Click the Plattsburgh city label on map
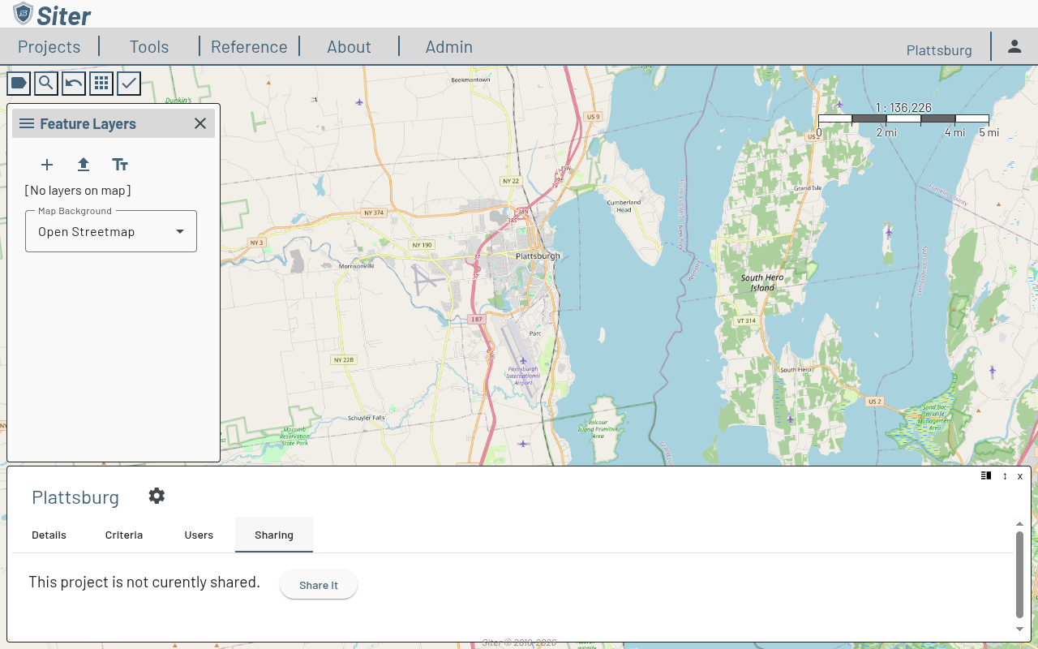The height and width of the screenshot is (649, 1038). point(538,256)
